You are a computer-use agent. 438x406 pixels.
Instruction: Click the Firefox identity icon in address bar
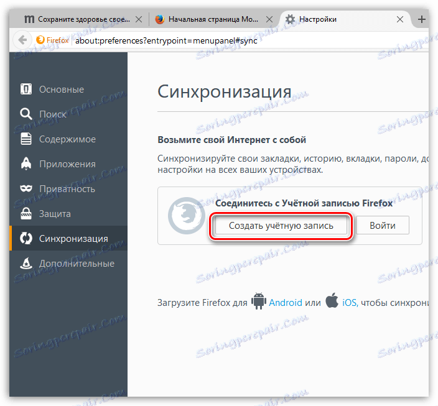[x=40, y=40]
